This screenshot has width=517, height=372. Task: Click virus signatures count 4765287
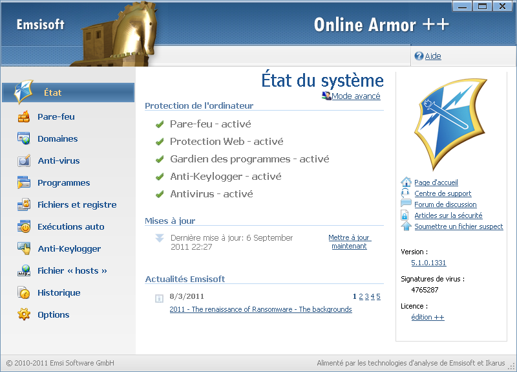coord(425,290)
